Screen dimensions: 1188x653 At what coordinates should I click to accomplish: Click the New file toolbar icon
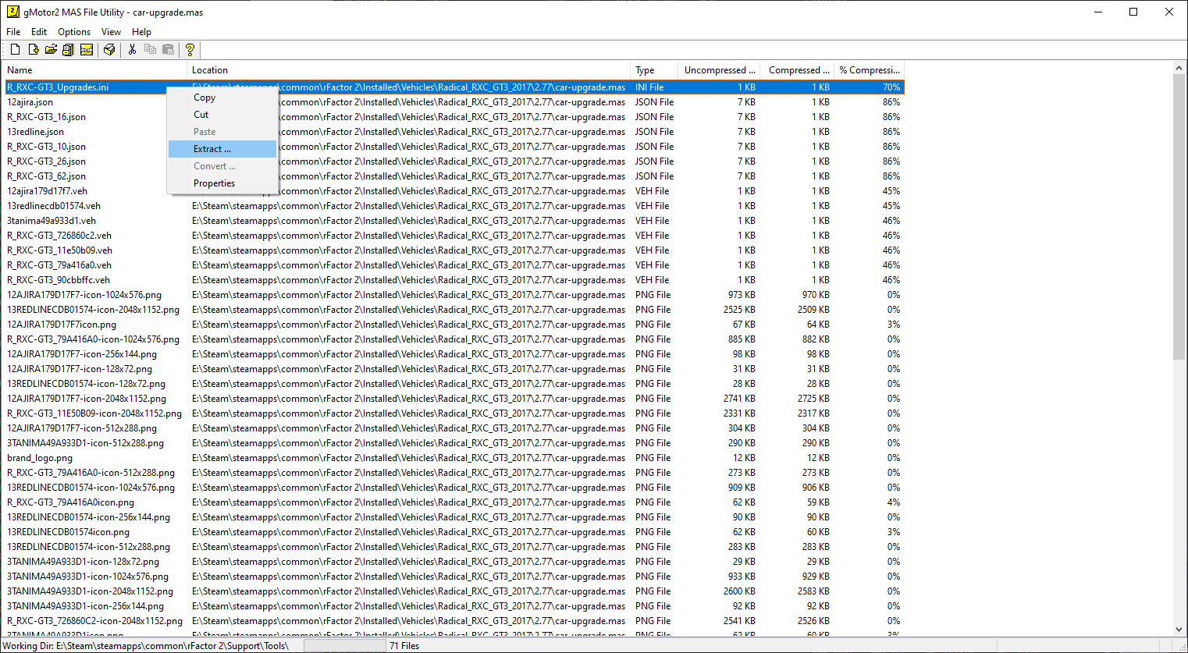(x=15, y=50)
